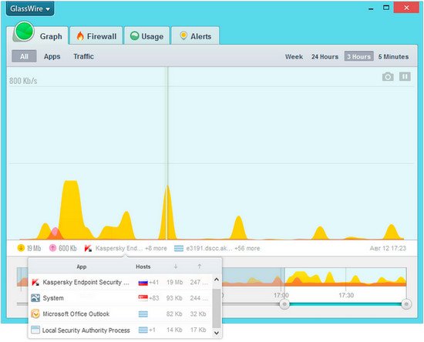Open the GlassWire dropdown menu
Image resolution: width=424 pixels, height=342 pixels.
click(30, 8)
